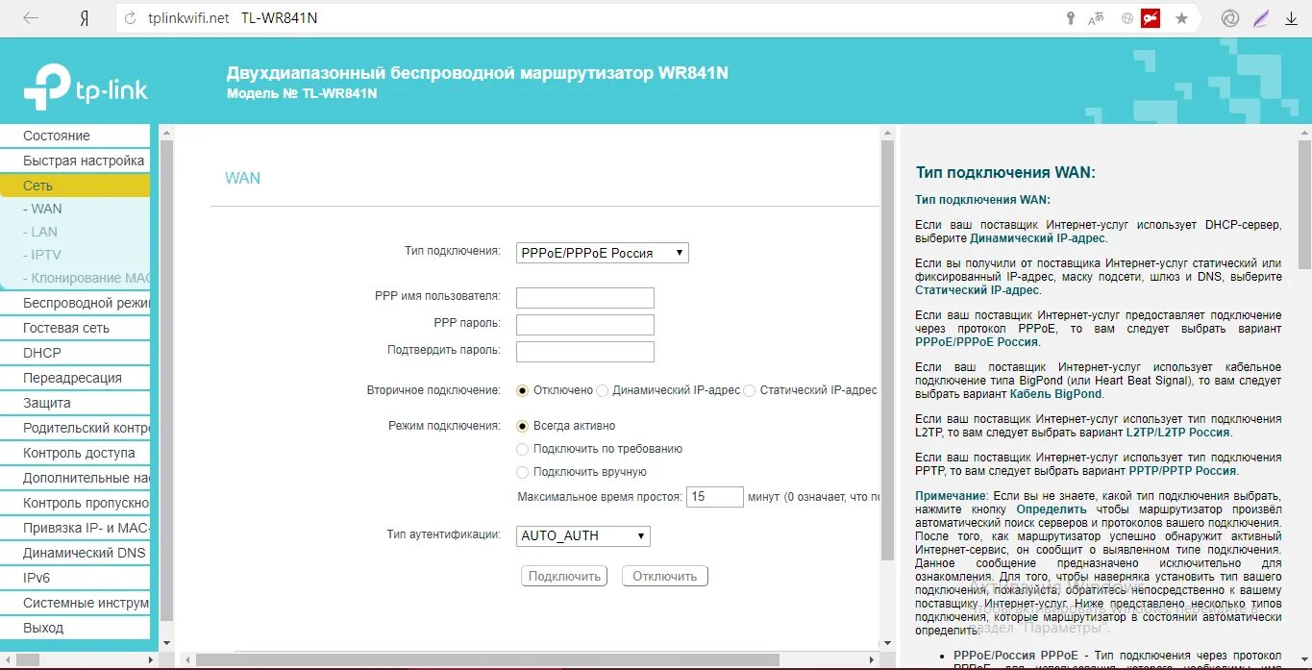This screenshot has height=670, width=1312.
Task: Open Родительский контроль menu
Action: click(x=75, y=428)
